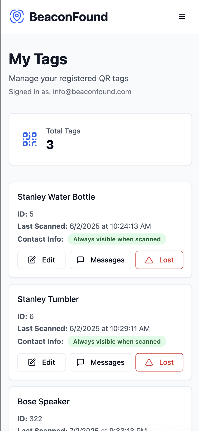Click the 'Always visible when scanned' badge for Tumbler
Image resolution: width=199 pixels, height=431 pixels.
click(117, 341)
